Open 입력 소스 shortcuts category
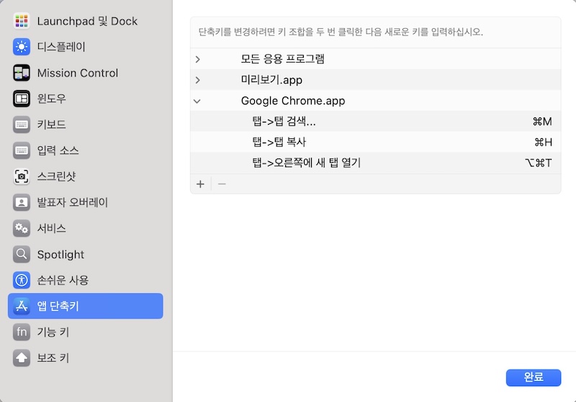 [58, 151]
